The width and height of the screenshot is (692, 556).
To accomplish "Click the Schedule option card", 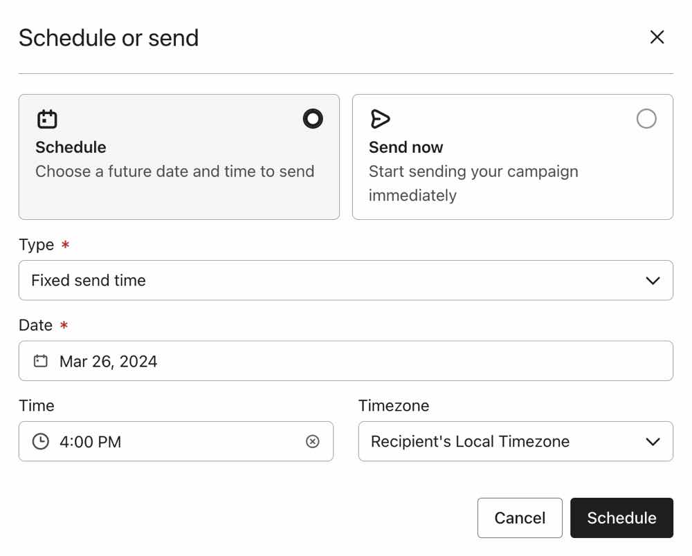I will pyautogui.click(x=179, y=157).
